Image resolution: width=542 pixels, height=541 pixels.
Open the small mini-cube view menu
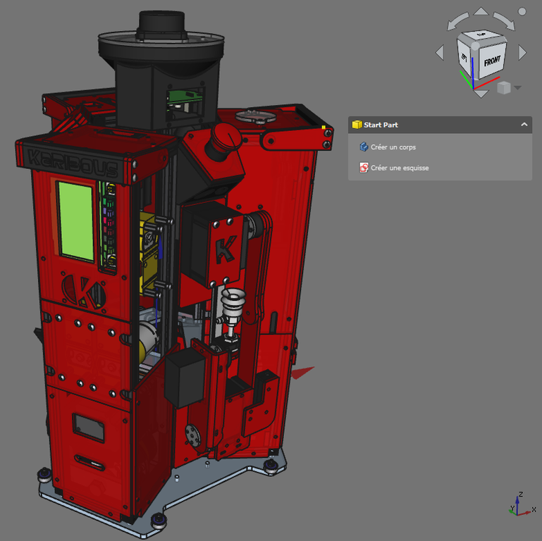point(503,88)
